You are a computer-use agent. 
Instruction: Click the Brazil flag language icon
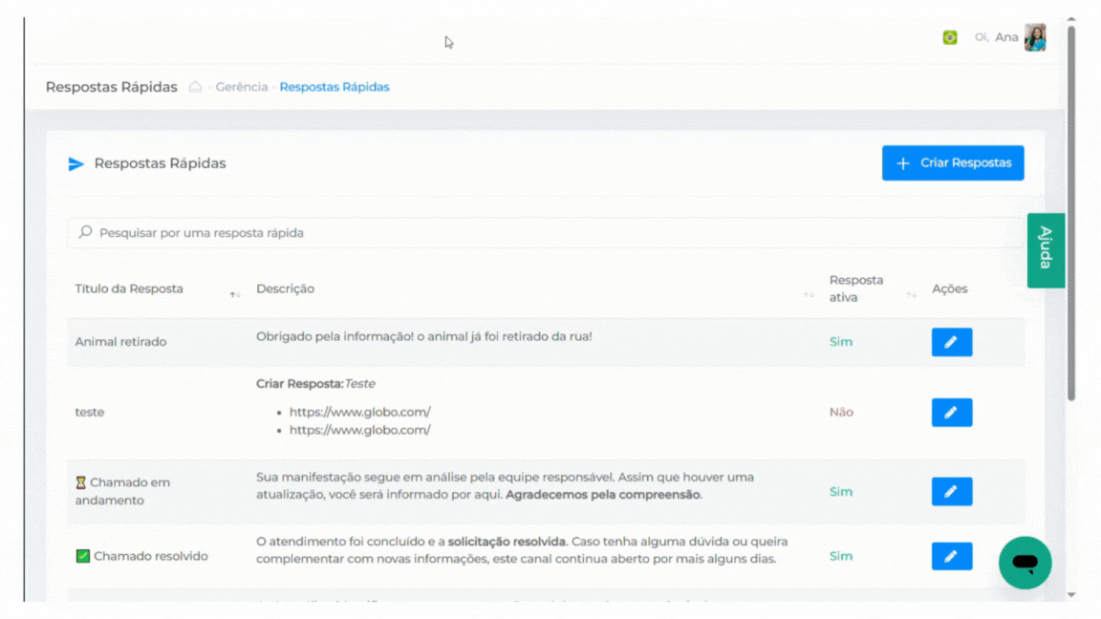pos(949,37)
